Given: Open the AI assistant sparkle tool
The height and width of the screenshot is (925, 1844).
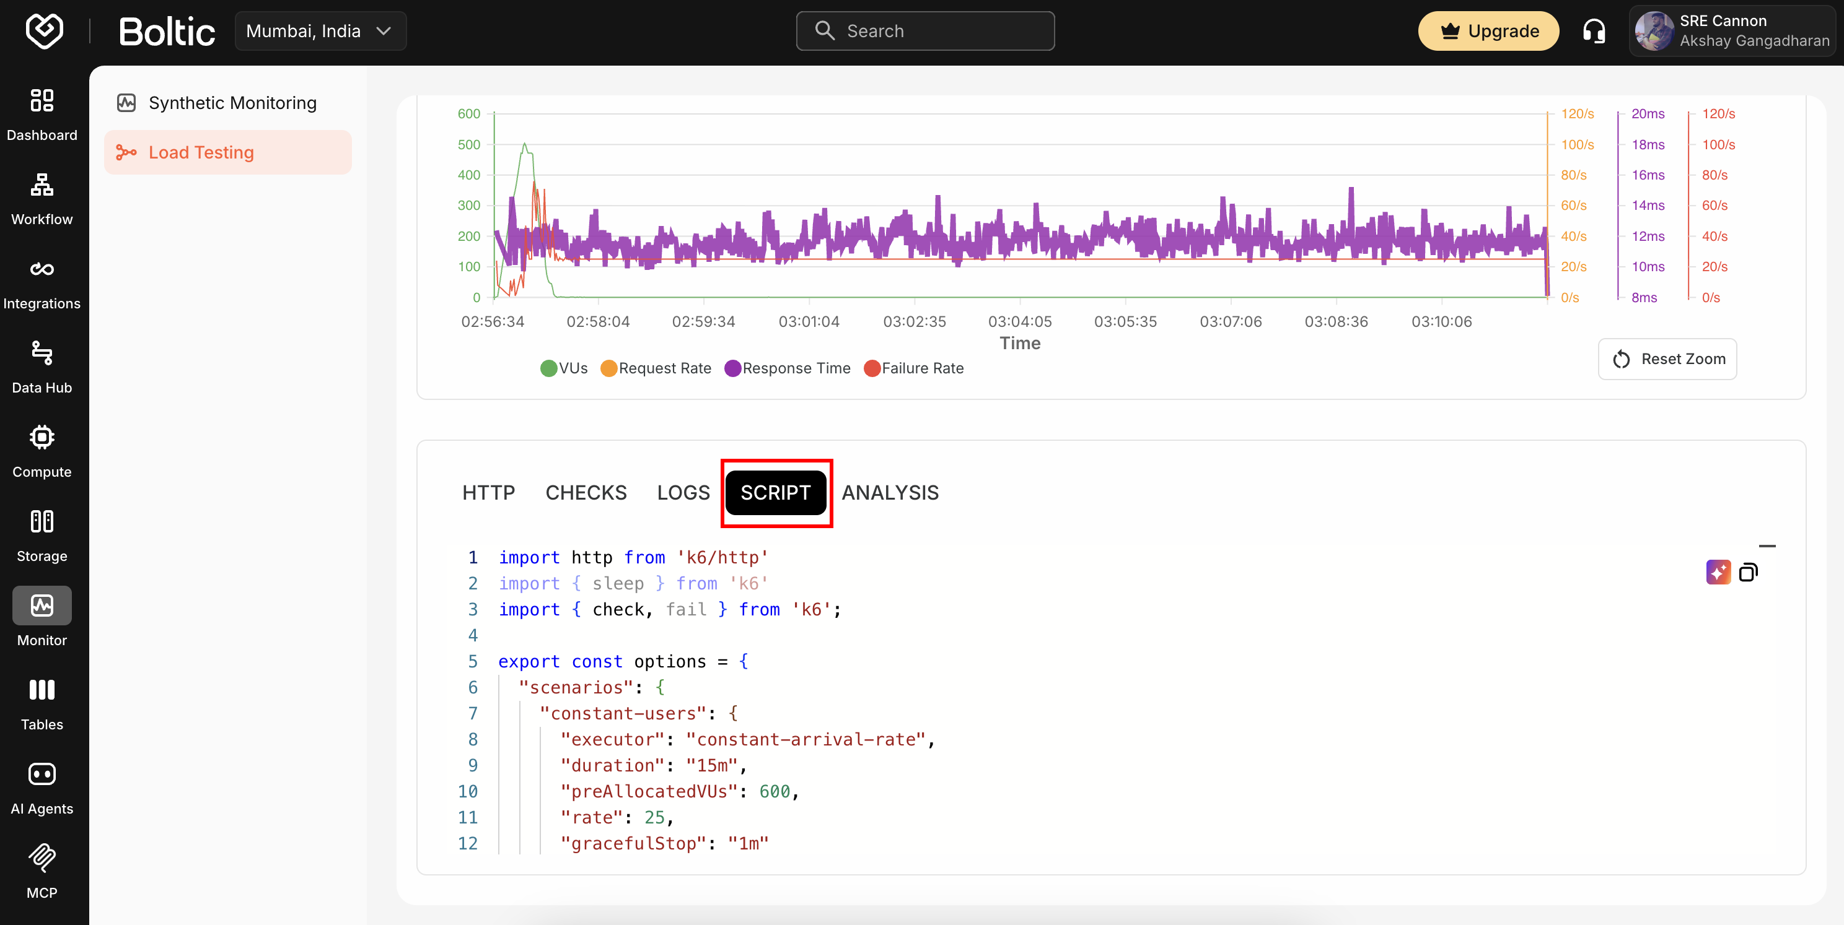Looking at the screenshot, I should (1718, 572).
